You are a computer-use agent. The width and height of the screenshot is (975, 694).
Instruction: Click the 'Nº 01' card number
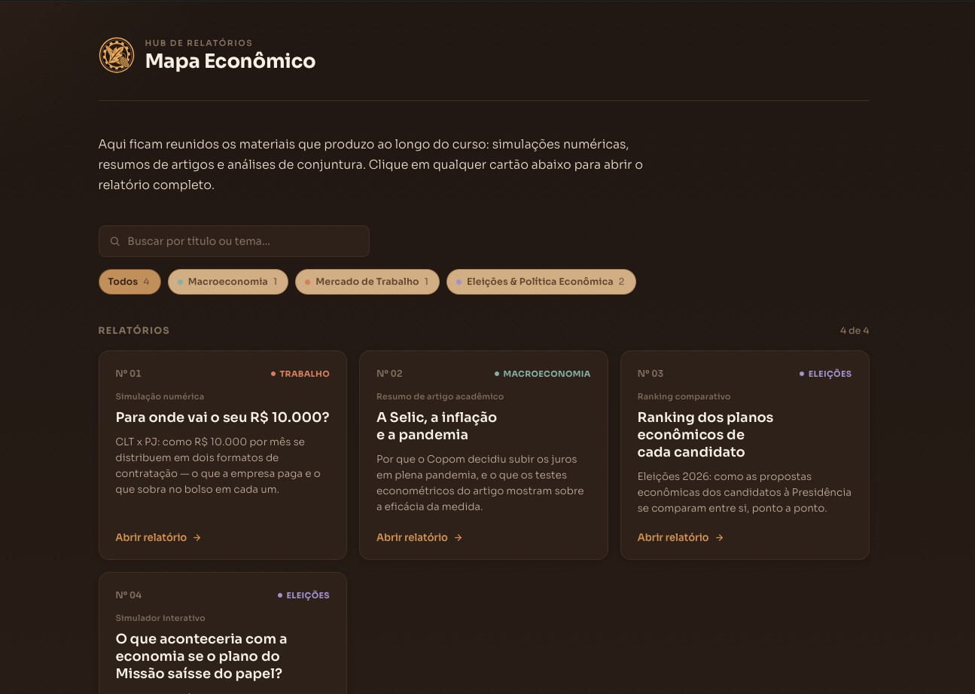128,374
